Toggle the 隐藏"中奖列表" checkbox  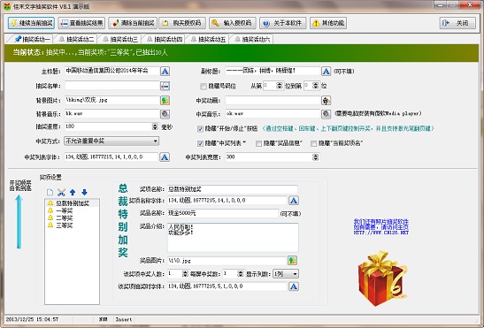[200, 143]
